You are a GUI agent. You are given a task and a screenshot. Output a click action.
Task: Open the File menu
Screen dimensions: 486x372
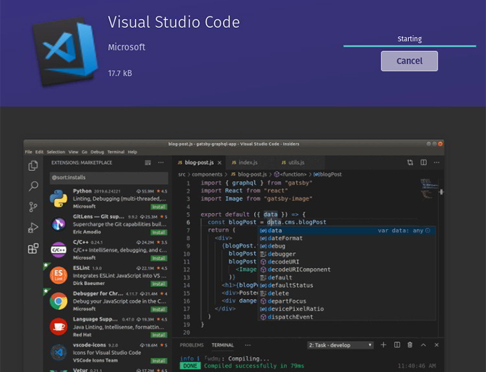(x=29, y=152)
